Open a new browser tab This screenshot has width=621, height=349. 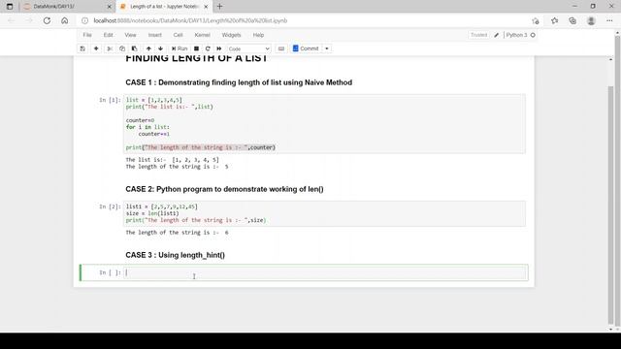pos(220,7)
